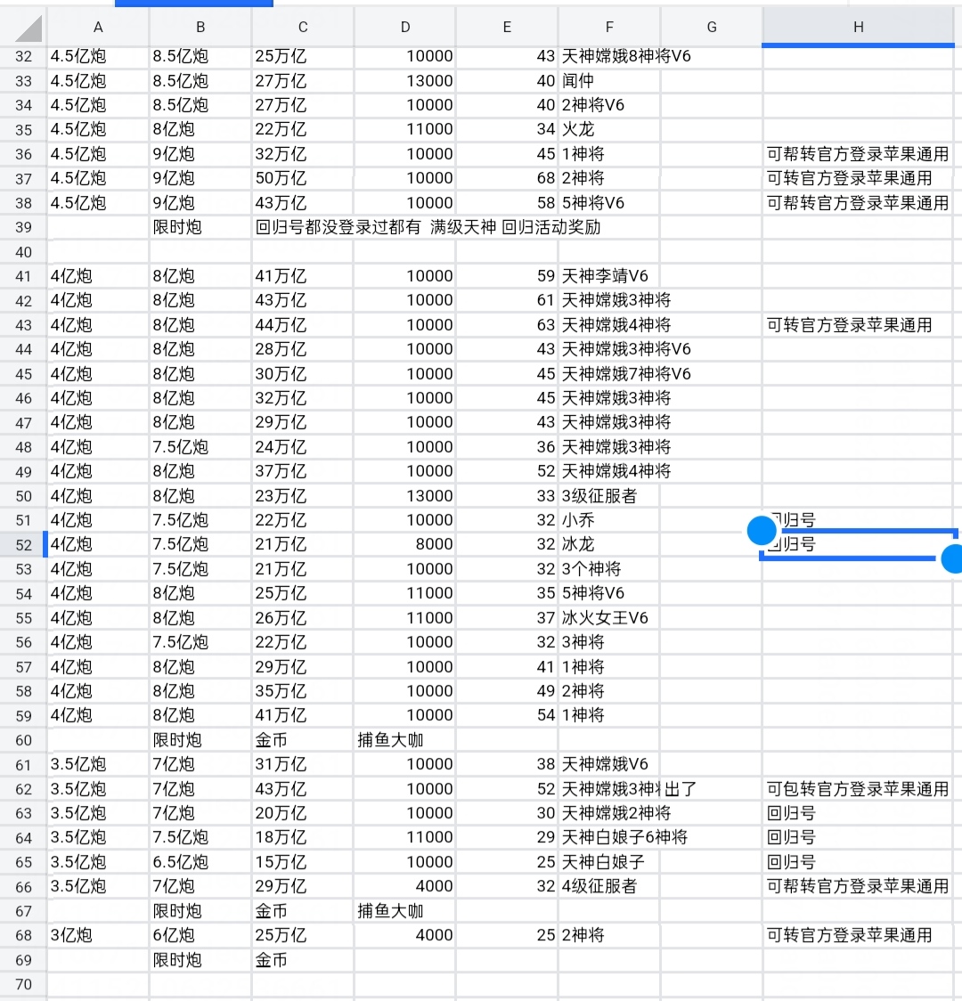Select the 冰火女王V6 cell
Image resolution: width=962 pixels, height=1001 pixels.
pyautogui.click(x=609, y=618)
